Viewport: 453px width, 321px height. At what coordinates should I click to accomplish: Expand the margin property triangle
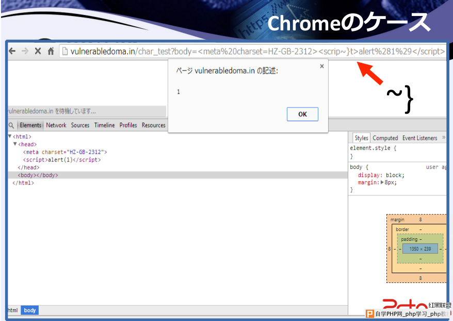point(382,183)
